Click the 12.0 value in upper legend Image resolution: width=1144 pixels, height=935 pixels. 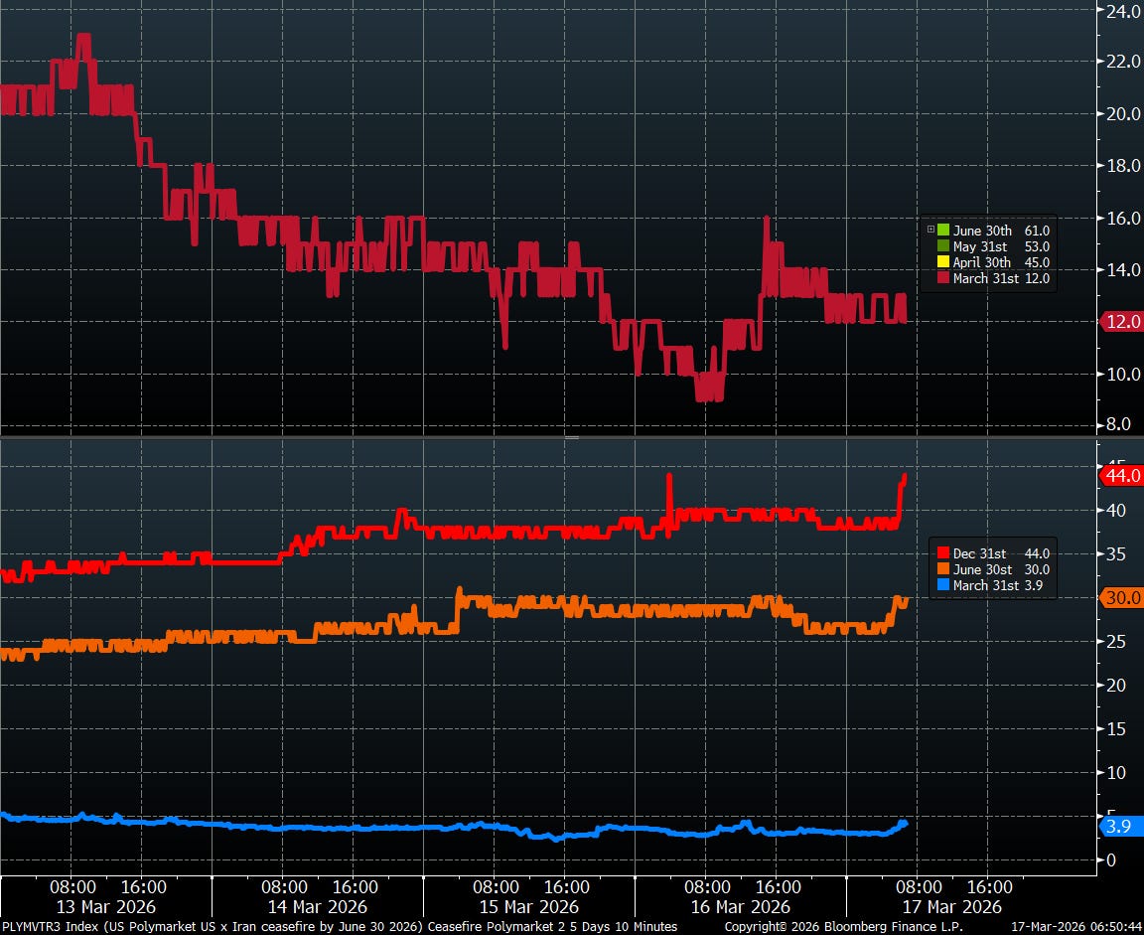coord(1037,278)
